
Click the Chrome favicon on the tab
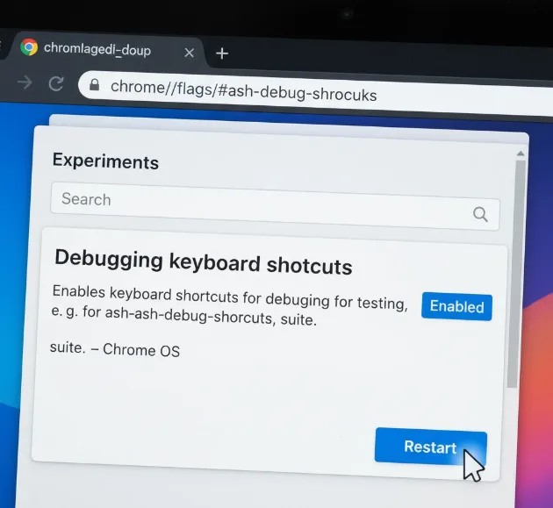coord(29,48)
